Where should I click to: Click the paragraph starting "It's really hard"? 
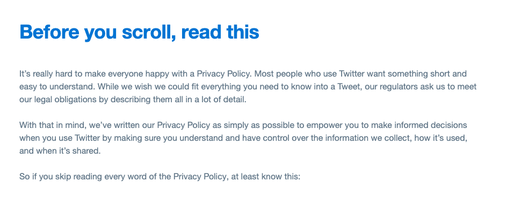pos(248,87)
